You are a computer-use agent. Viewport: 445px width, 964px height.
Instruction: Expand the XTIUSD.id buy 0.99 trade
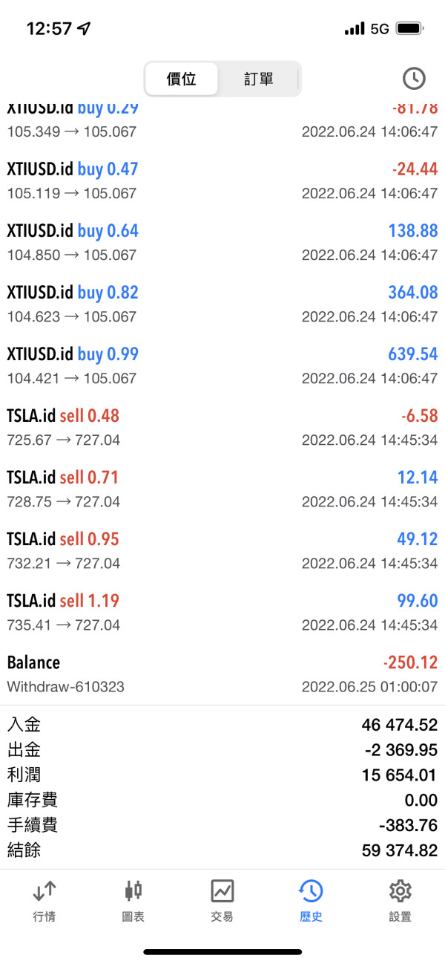pos(222,365)
